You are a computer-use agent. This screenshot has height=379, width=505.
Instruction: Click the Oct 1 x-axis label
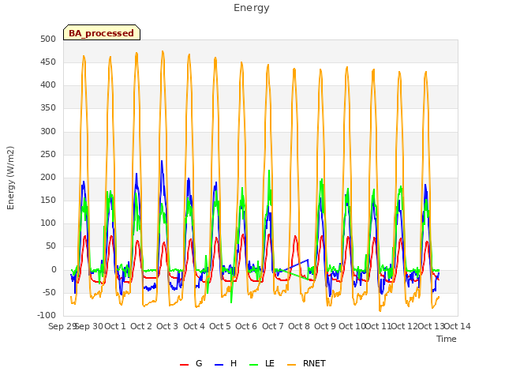tap(115, 326)
